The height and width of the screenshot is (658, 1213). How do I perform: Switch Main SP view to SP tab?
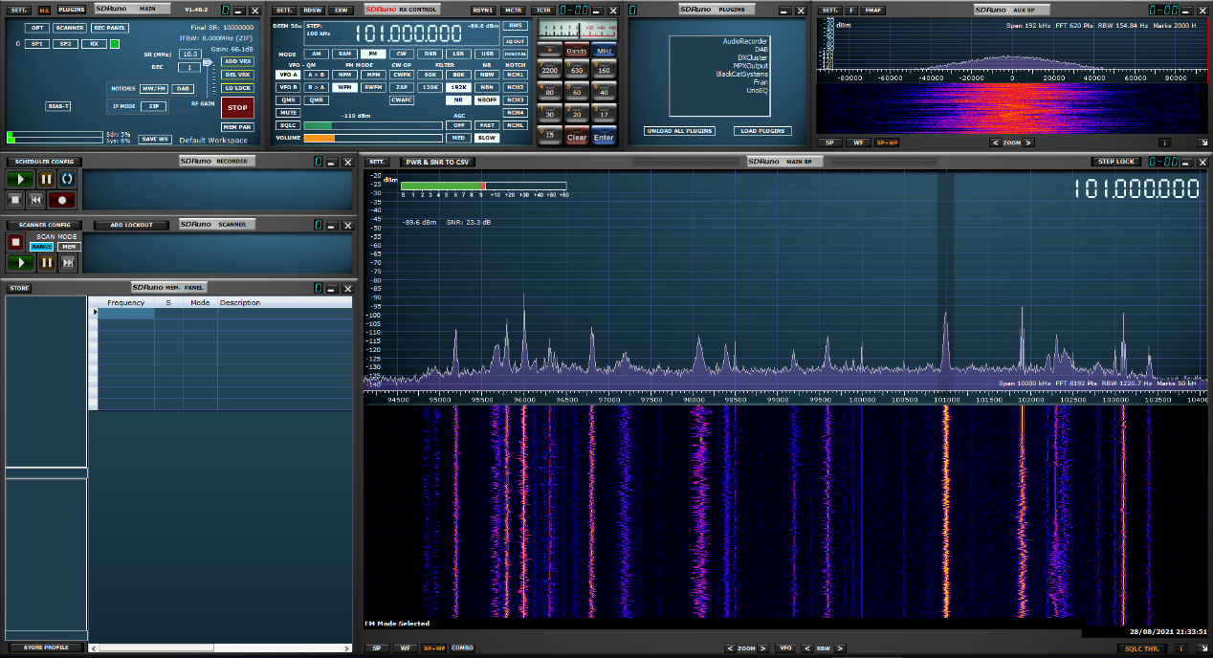[x=377, y=648]
